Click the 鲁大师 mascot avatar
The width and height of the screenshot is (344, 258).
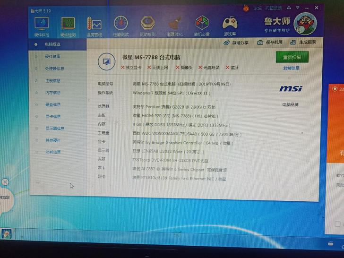pos(305,23)
